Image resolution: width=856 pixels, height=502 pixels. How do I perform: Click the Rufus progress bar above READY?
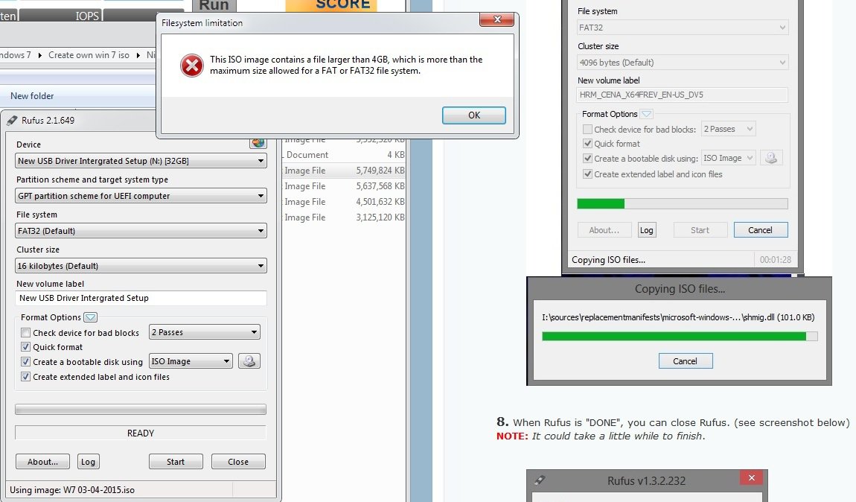(141, 410)
